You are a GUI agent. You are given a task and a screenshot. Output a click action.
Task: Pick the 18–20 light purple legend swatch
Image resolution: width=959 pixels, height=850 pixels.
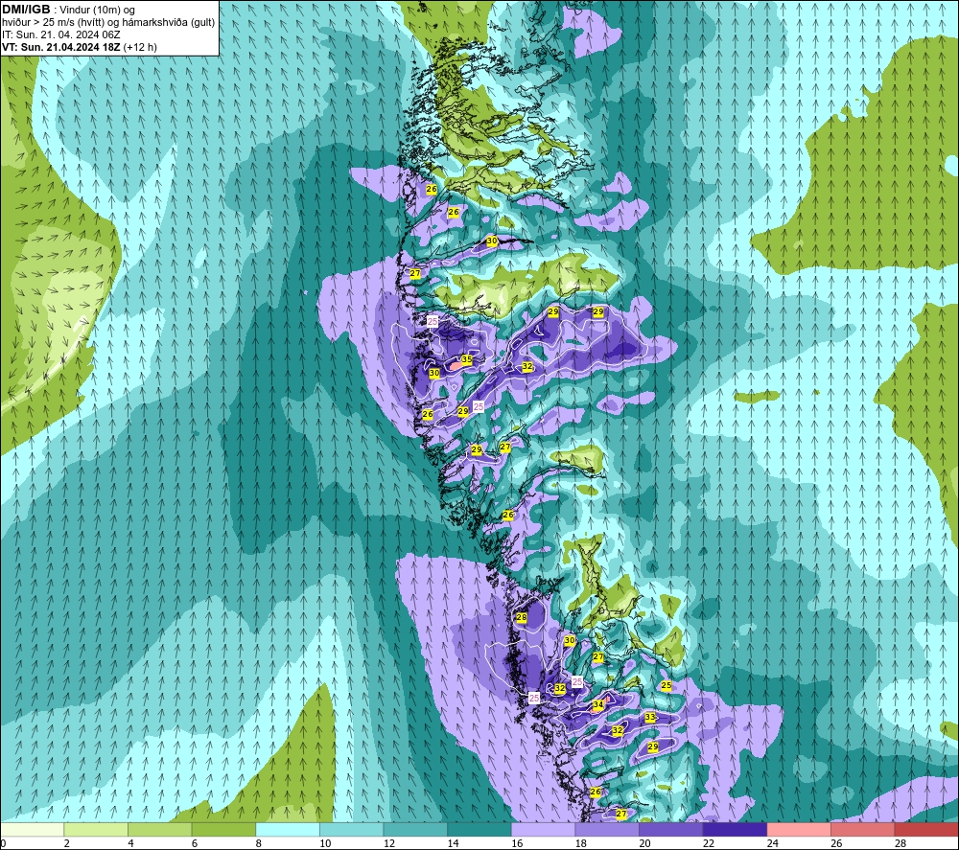click(607, 829)
